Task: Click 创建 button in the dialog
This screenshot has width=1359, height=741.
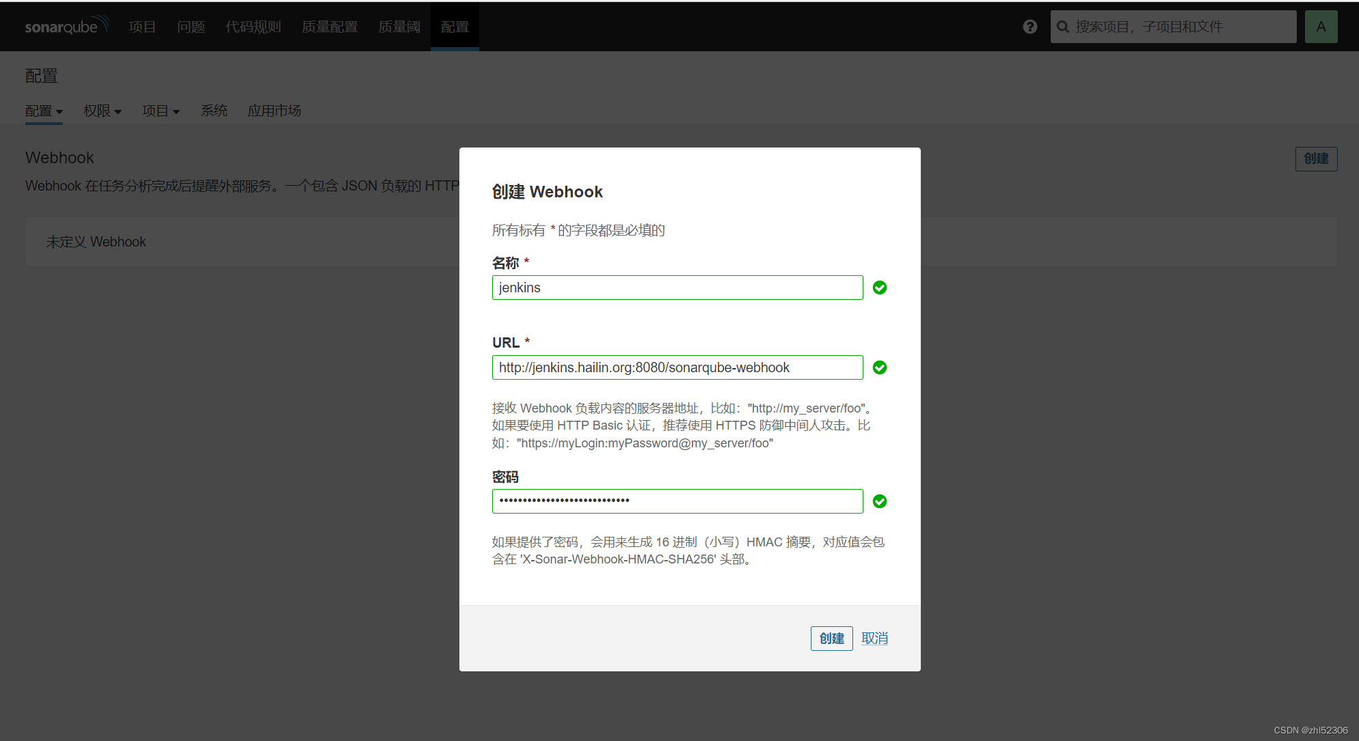Action: coord(831,639)
